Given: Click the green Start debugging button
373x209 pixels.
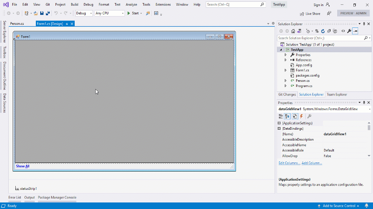Looking at the screenshot, I should 133,13.
